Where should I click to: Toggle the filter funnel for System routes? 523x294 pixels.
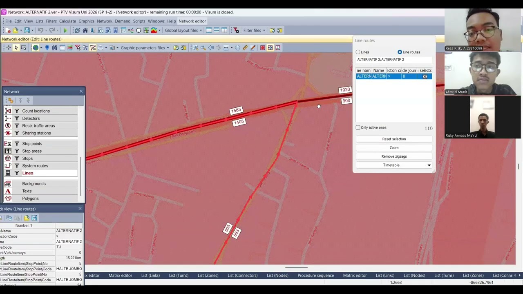tap(17, 166)
